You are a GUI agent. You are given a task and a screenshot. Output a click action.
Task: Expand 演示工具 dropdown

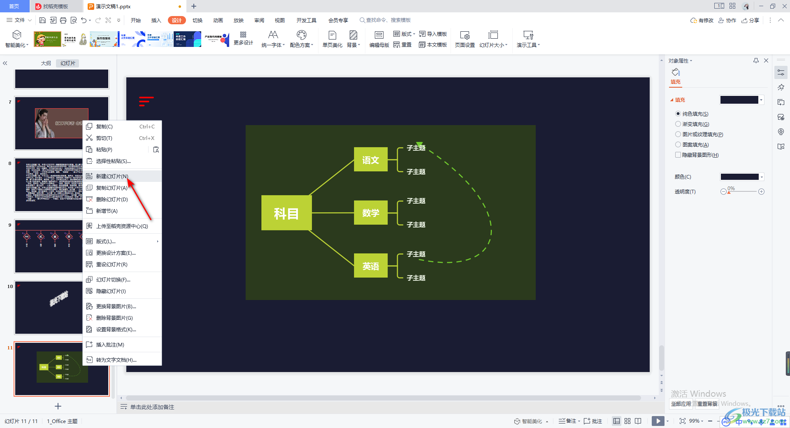tap(539, 45)
